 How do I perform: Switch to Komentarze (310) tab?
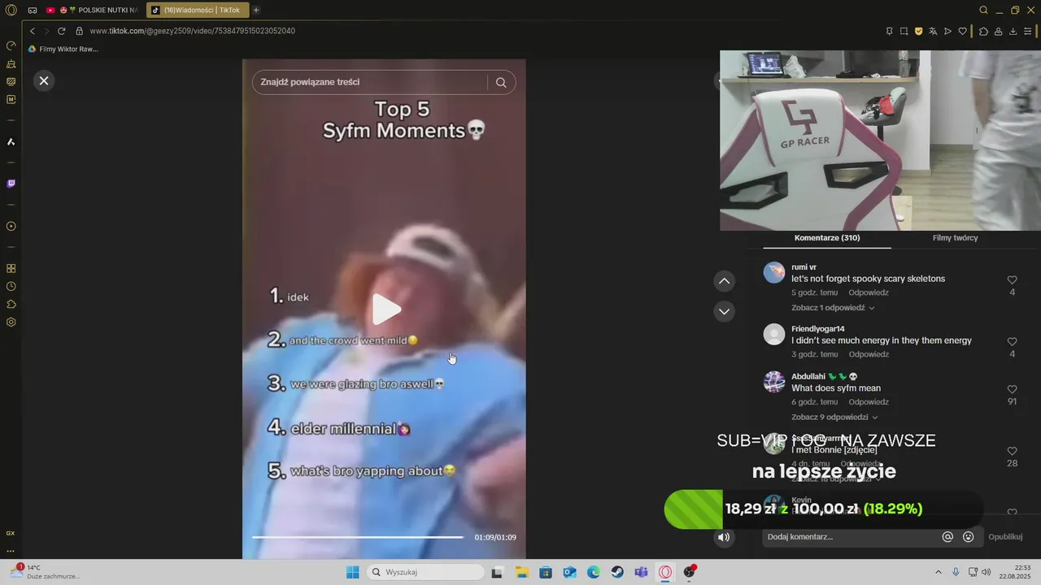pyautogui.click(x=827, y=238)
